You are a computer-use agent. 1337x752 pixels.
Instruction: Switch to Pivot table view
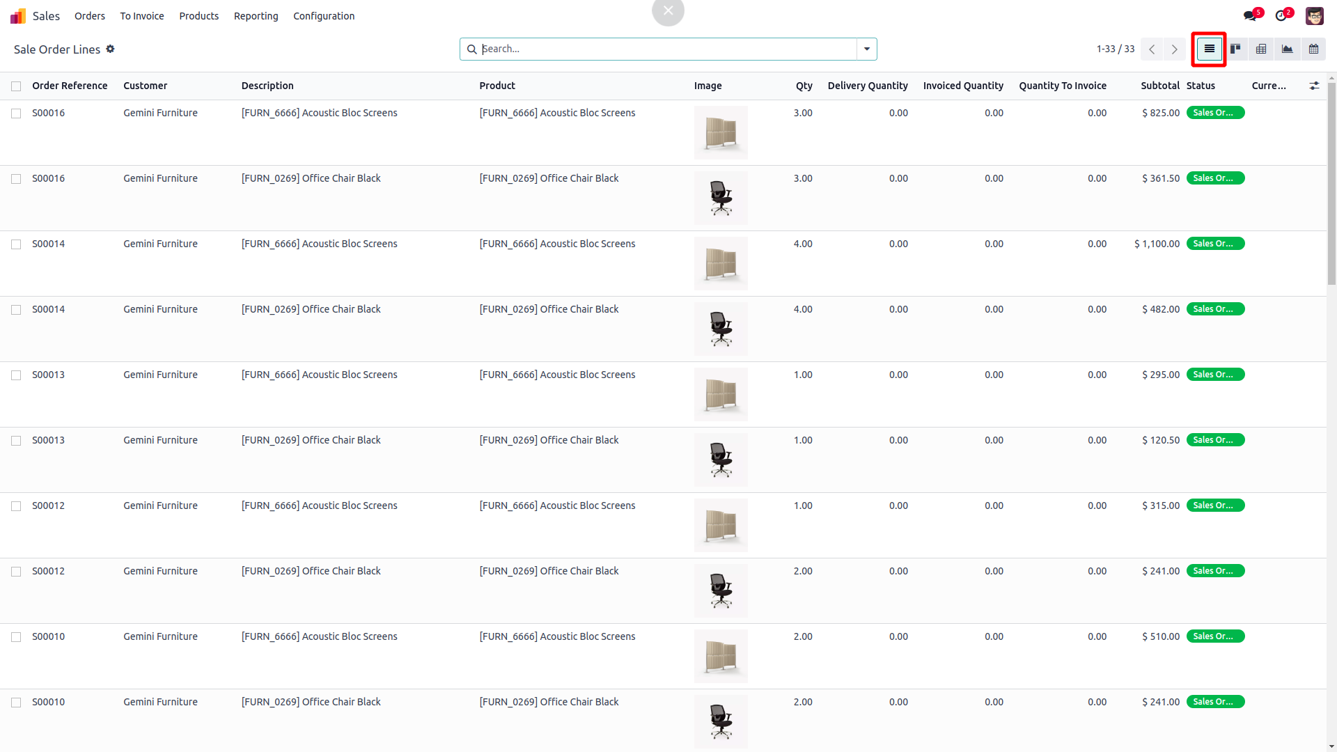point(1261,49)
